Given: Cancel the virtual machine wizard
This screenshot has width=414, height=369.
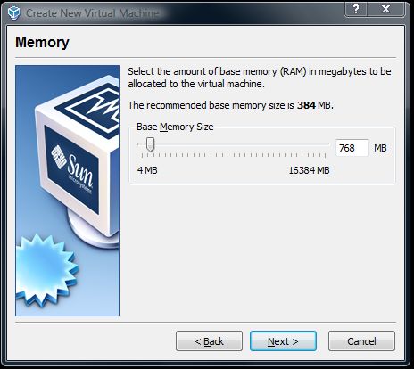Looking at the screenshot, I should [361, 341].
